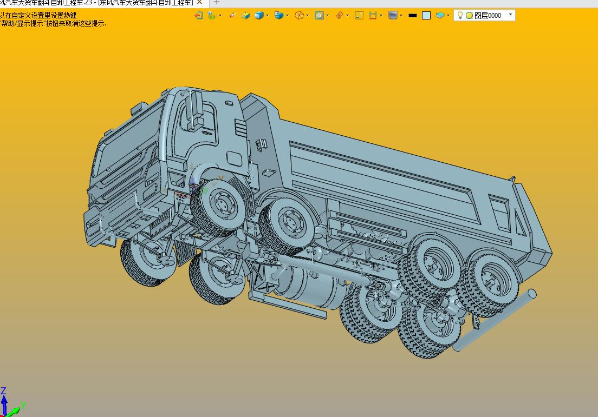Expand the monitor display dropdown arrow

[x=401, y=16]
